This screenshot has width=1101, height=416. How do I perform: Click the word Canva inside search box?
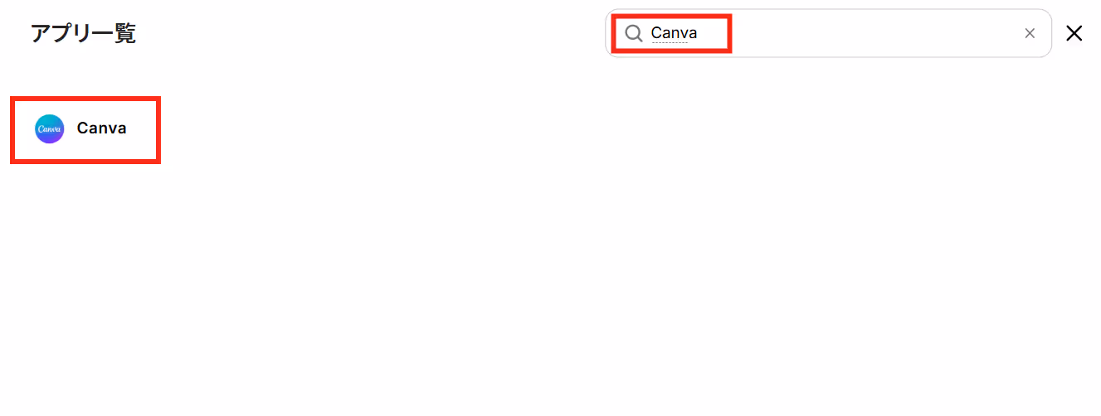674,33
